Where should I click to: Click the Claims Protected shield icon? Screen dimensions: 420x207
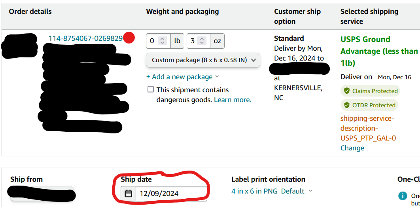(x=347, y=91)
